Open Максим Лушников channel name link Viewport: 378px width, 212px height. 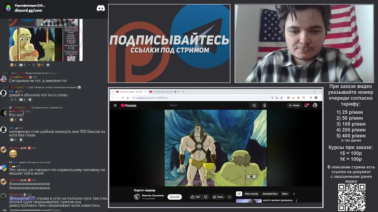coord(153,196)
